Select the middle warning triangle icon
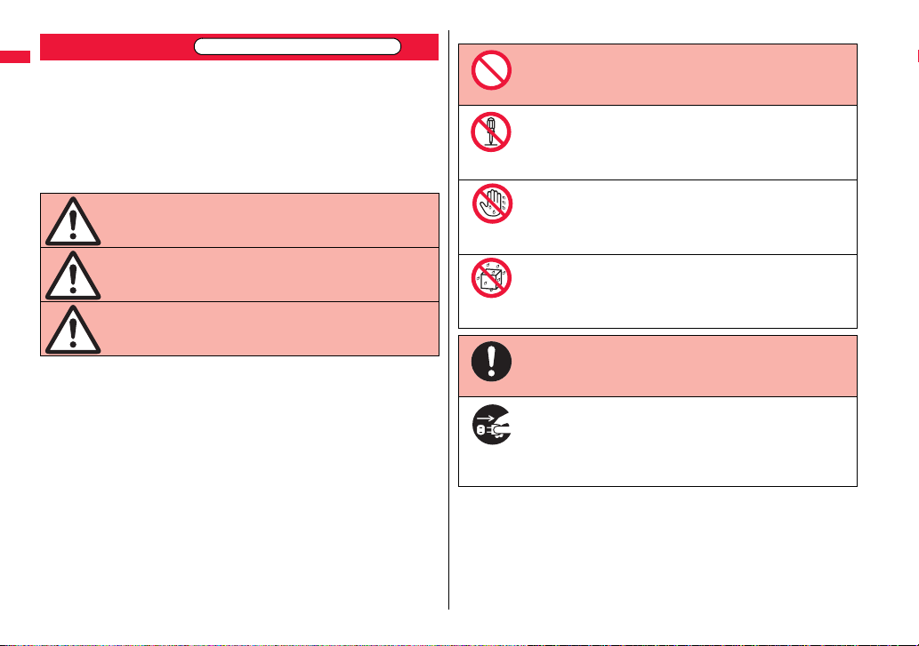This screenshot has height=646, width=919. pos(73,275)
